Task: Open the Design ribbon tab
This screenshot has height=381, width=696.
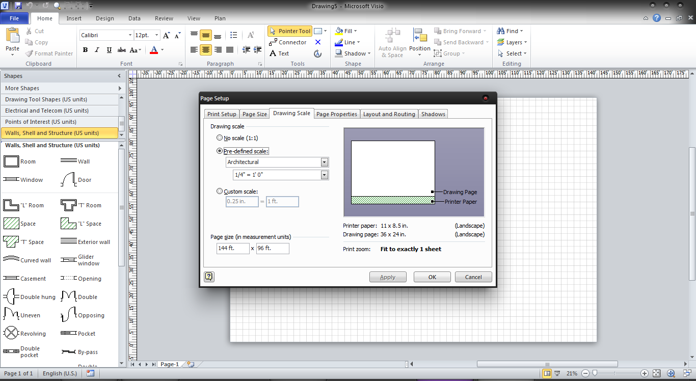Action: coord(105,18)
